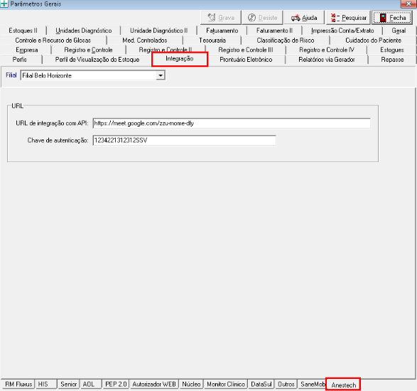This screenshot has width=417, height=391.
Task: Switch to the PEP 2.0 tab
Action: [x=116, y=385]
